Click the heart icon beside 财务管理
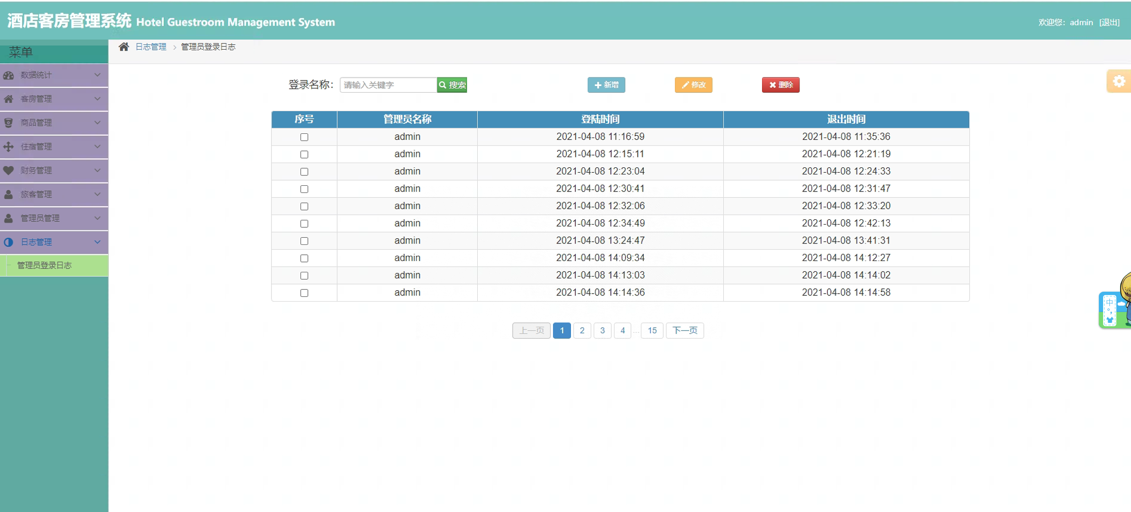This screenshot has width=1131, height=512. (x=9, y=170)
